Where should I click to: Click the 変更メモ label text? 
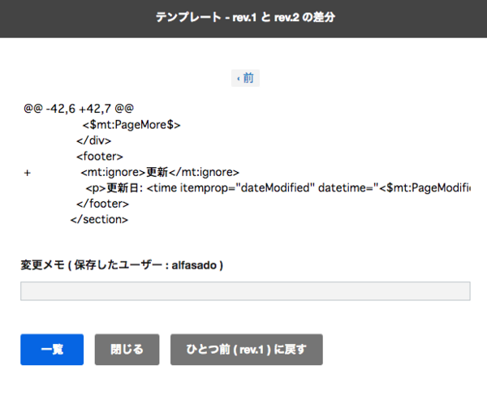pos(44,265)
